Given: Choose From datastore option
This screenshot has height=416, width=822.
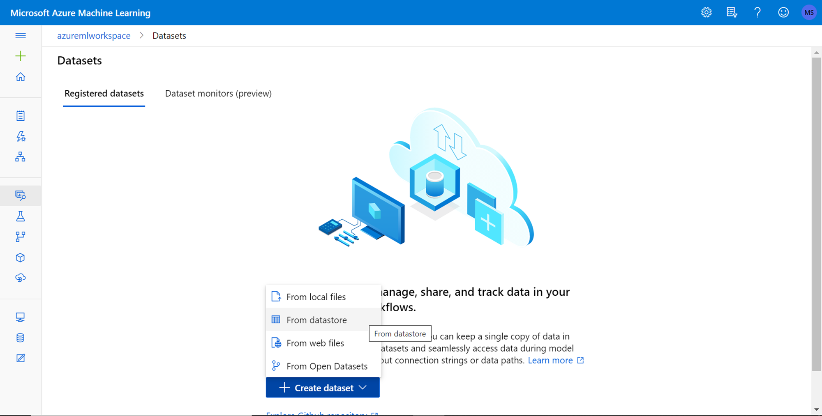Looking at the screenshot, I should coord(323,319).
